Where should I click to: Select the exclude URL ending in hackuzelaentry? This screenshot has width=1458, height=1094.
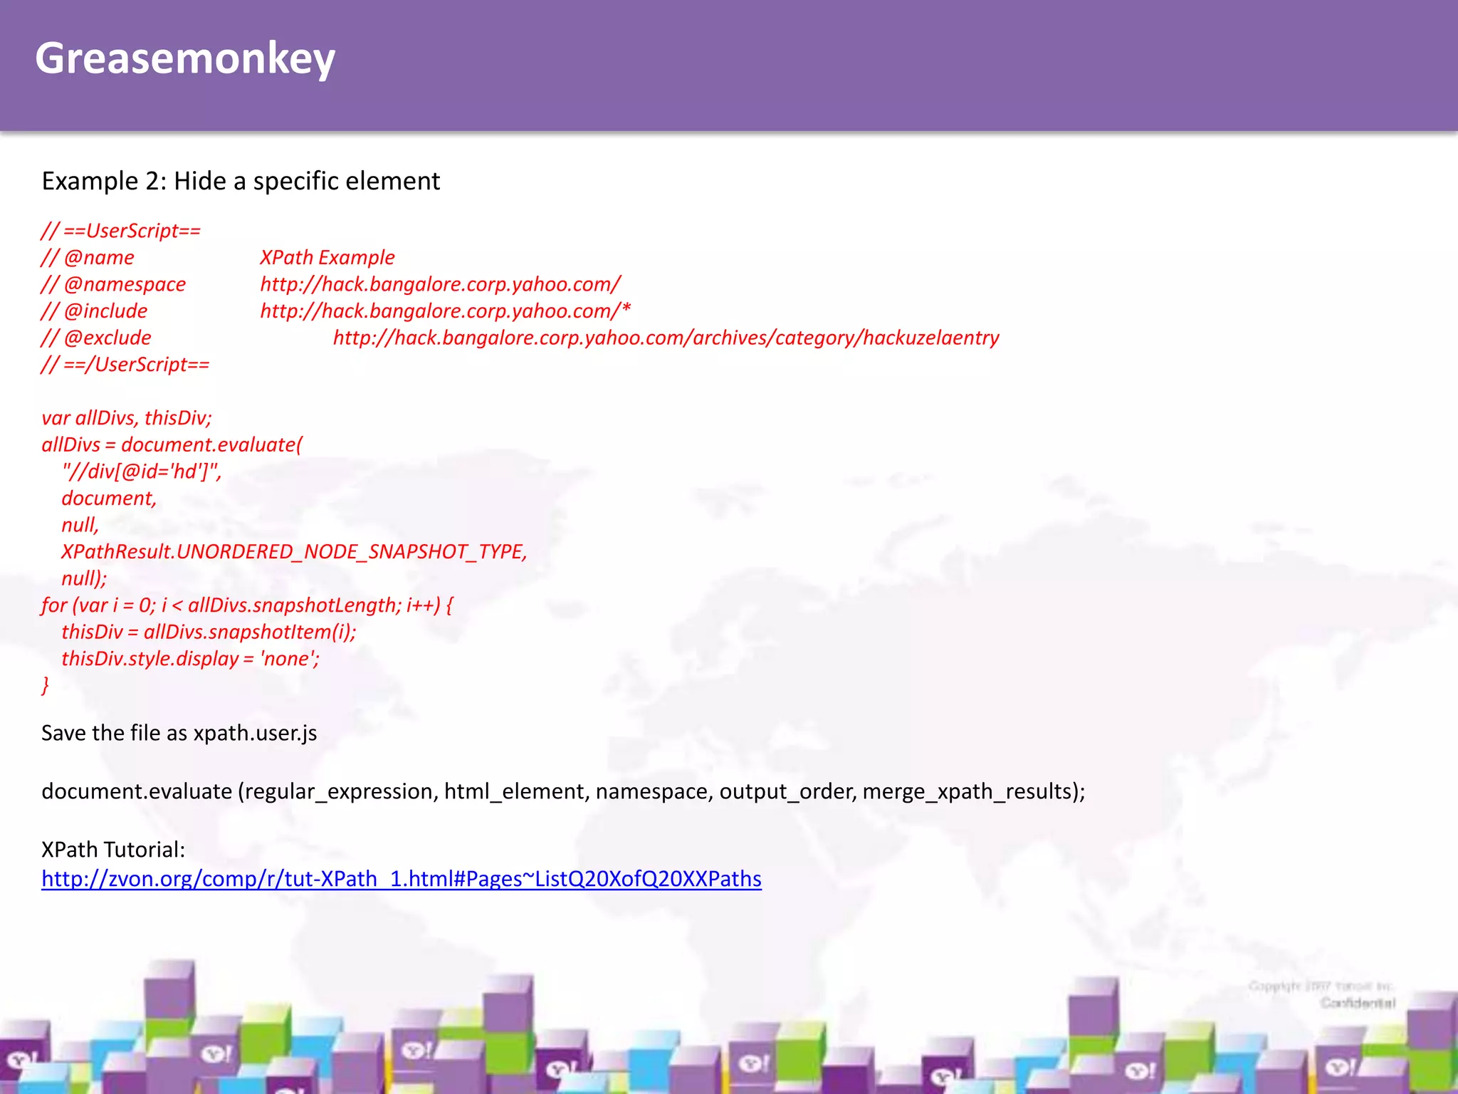pyautogui.click(x=666, y=338)
